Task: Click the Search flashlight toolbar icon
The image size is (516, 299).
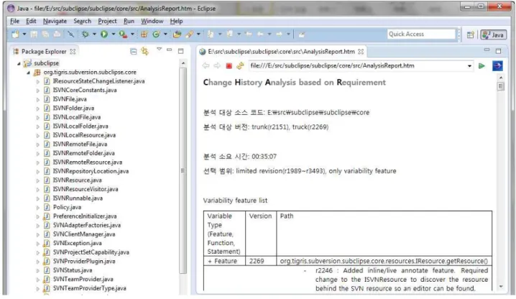Action: [189, 34]
